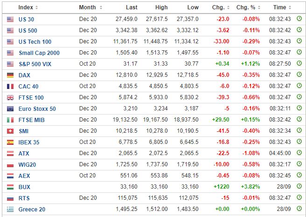Screen dimensions: 306x217
Task: Open the US Tech 100 index link
Action: [35, 42]
